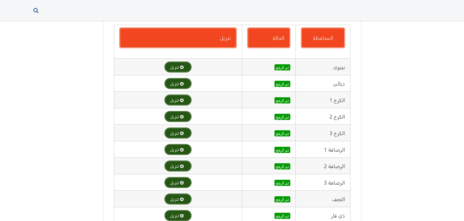The height and width of the screenshot is (221, 464).
Task: Click the تم الرفع badge for نينوى
Action: pyautogui.click(x=282, y=67)
